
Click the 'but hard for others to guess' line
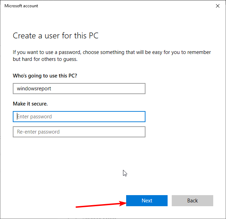[x=45, y=59]
